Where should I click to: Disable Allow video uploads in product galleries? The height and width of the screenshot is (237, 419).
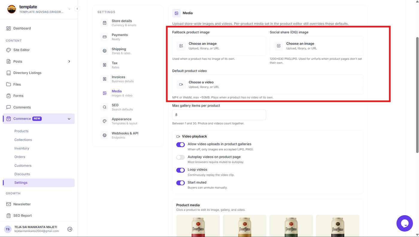[180, 145]
